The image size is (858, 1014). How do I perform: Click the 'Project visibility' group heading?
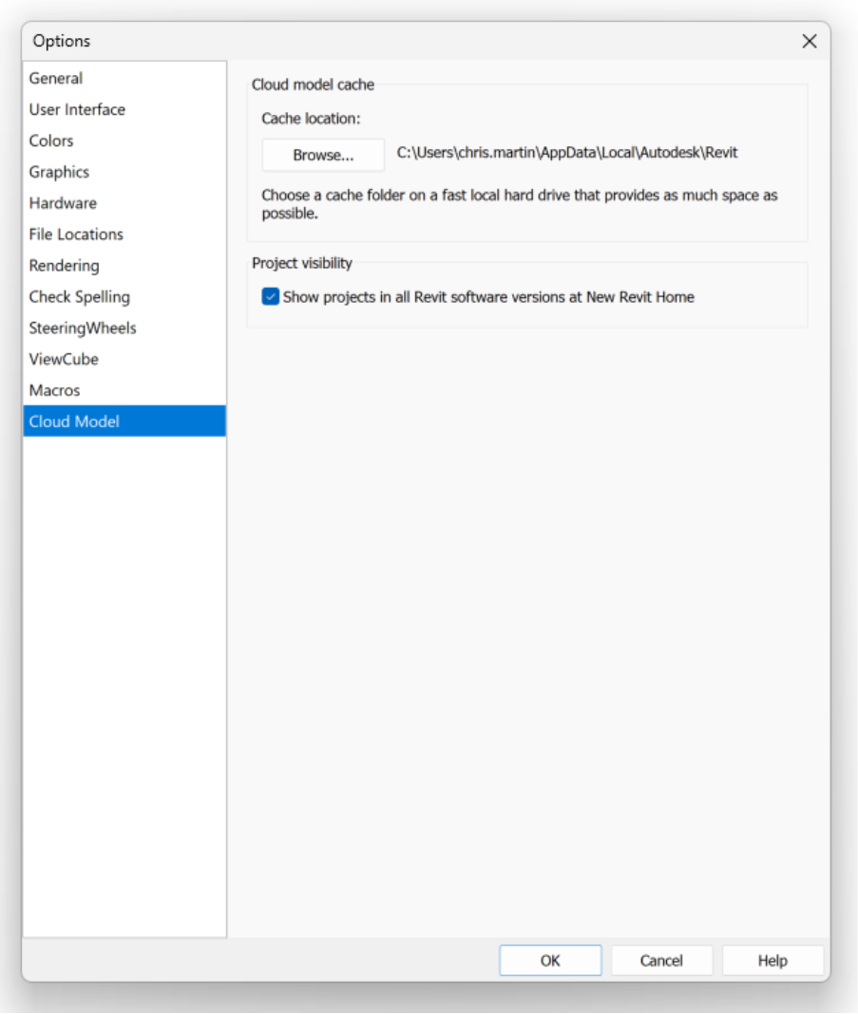[x=302, y=263]
